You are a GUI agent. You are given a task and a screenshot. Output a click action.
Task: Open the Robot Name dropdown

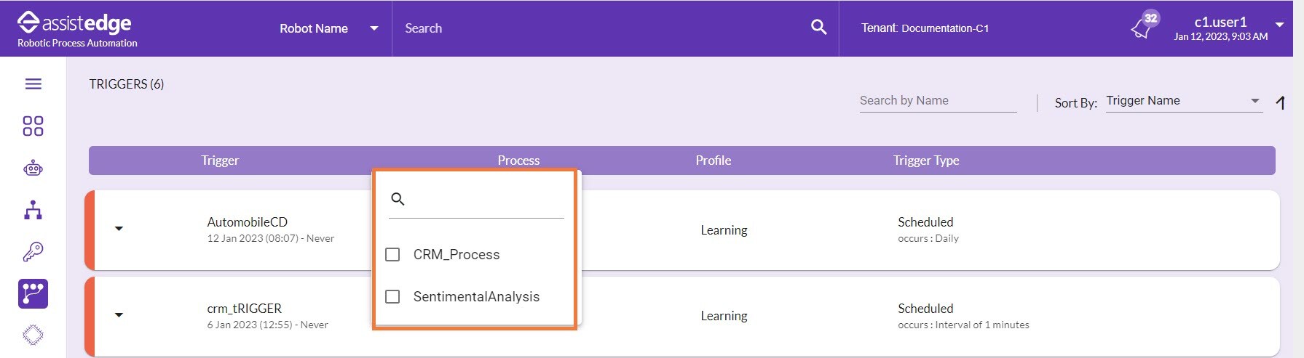pyautogui.click(x=328, y=28)
